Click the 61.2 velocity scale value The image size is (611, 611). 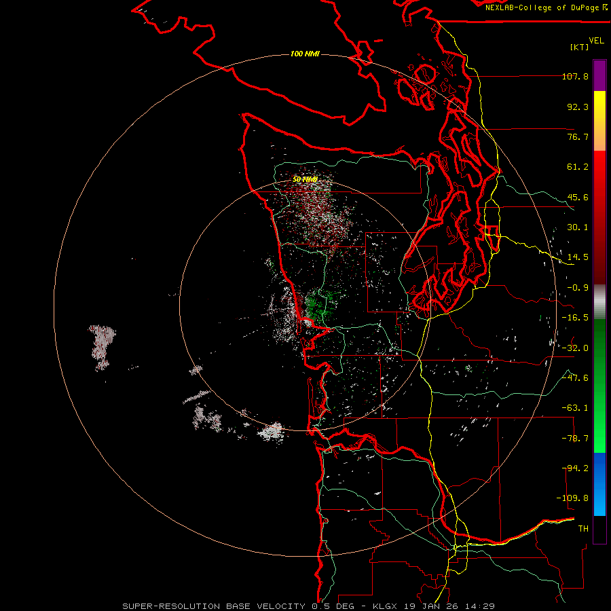578,167
